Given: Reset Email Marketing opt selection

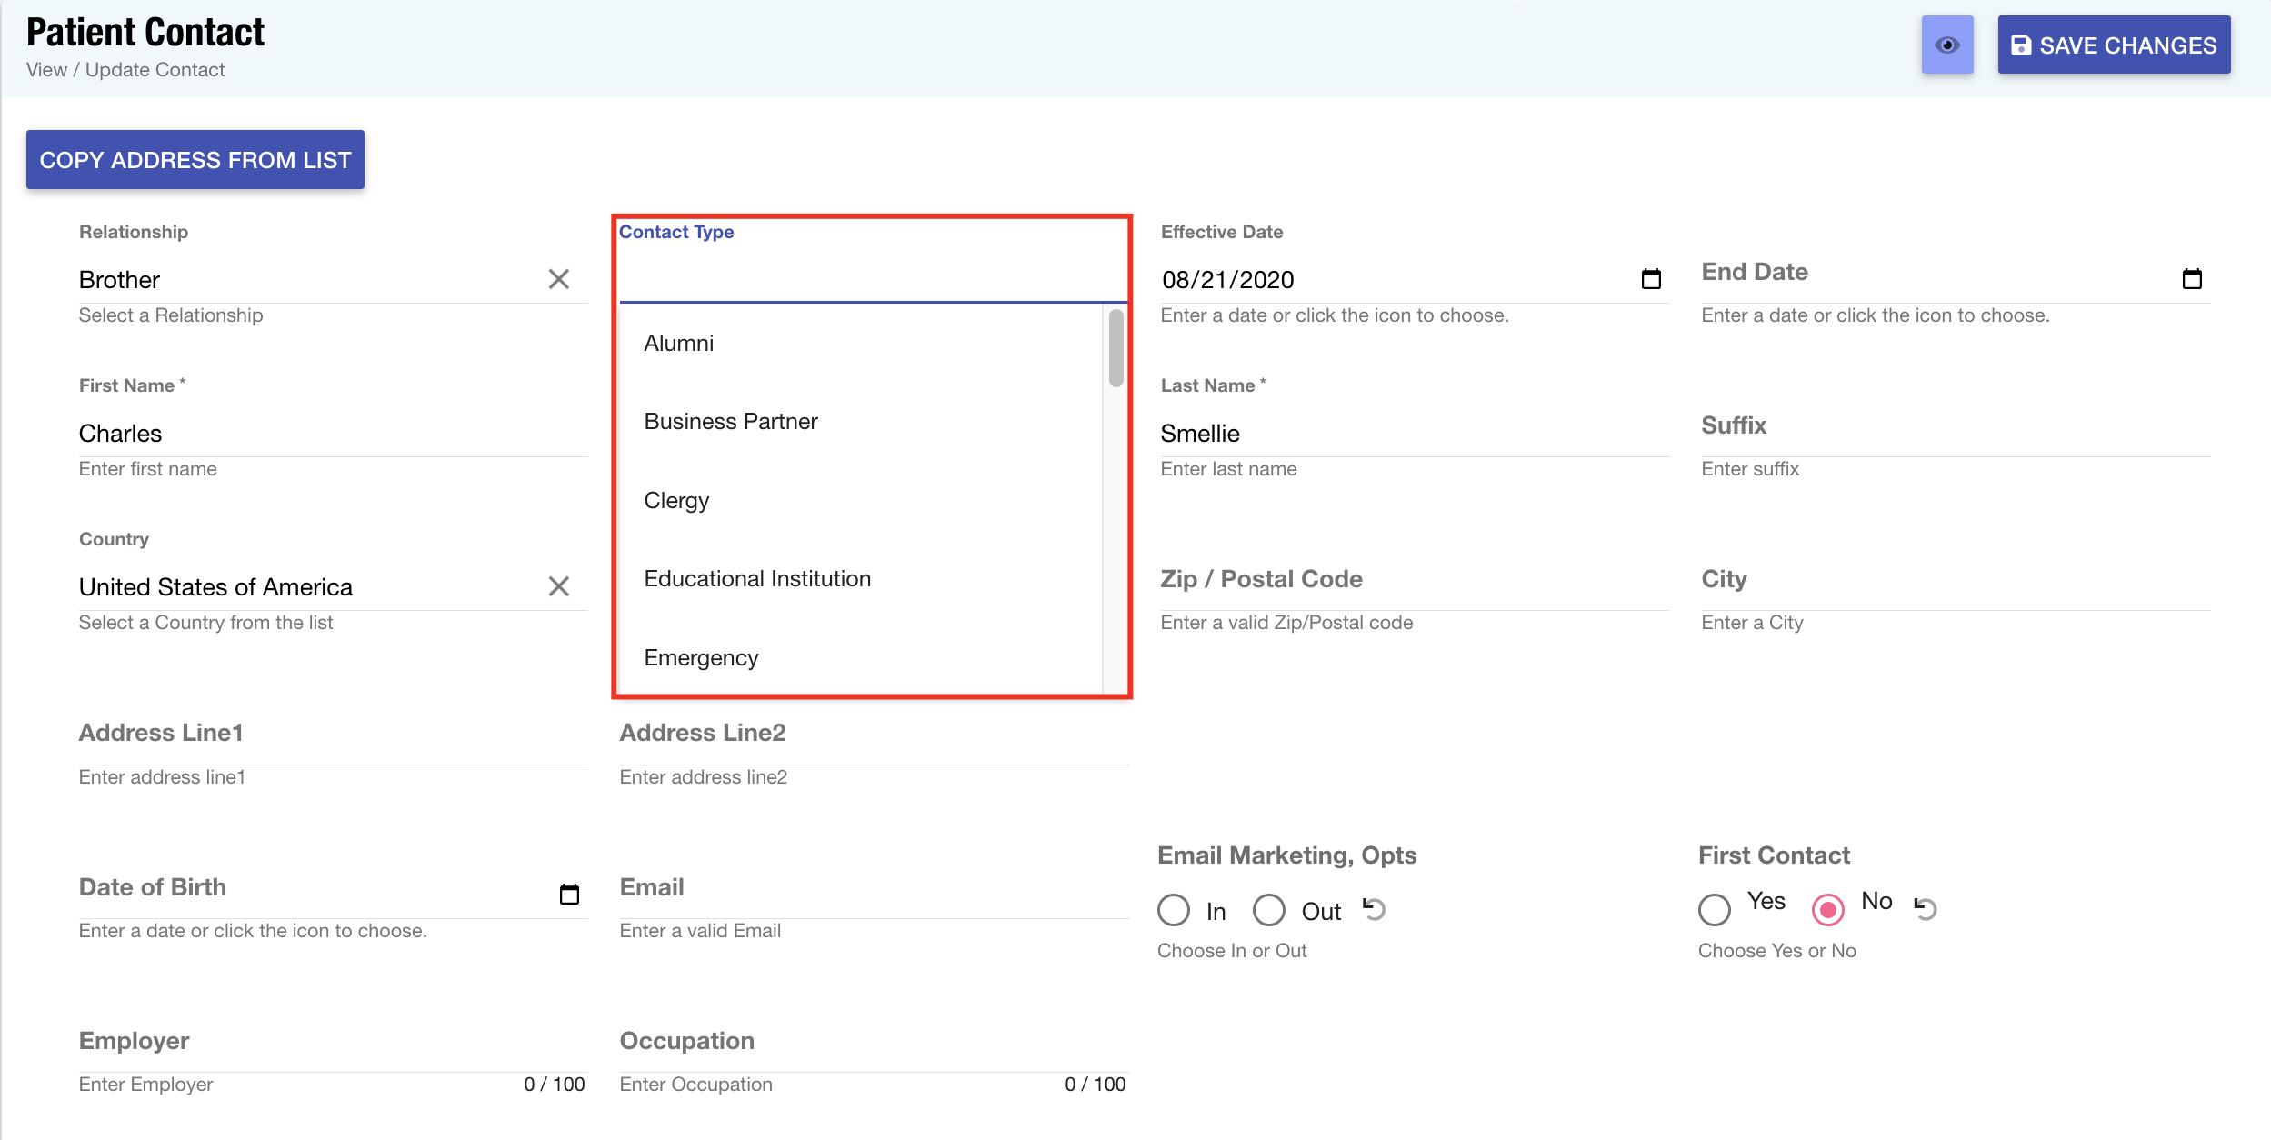Looking at the screenshot, I should click(x=1374, y=909).
